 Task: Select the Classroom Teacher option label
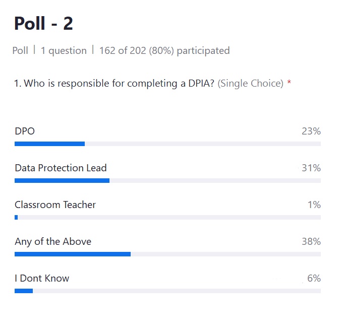point(55,205)
